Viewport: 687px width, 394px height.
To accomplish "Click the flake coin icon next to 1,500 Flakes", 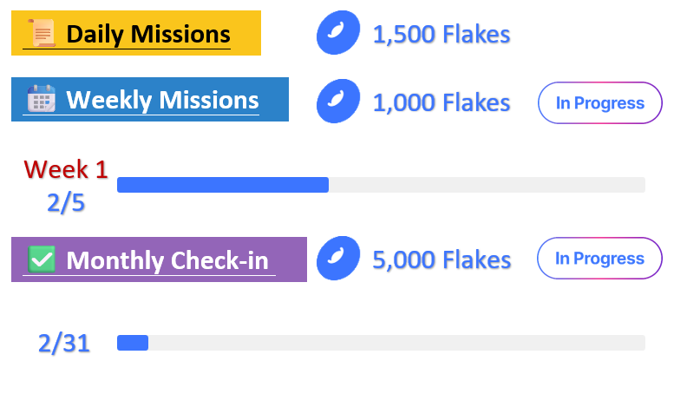I will pyautogui.click(x=338, y=33).
